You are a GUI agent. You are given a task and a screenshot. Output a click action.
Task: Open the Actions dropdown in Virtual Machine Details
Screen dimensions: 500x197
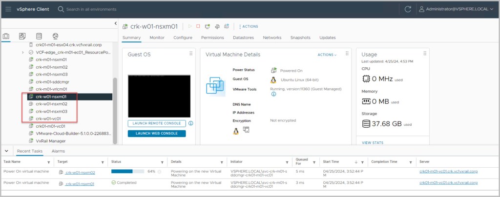point(327,55)
